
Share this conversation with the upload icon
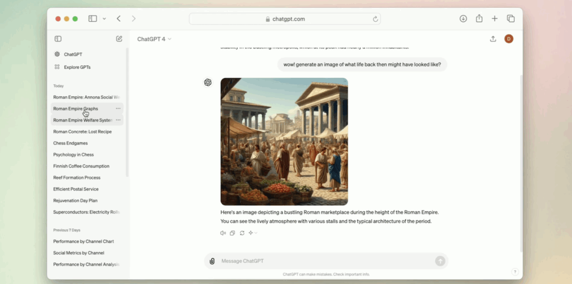pyautogui.click(x=493, y=39)
